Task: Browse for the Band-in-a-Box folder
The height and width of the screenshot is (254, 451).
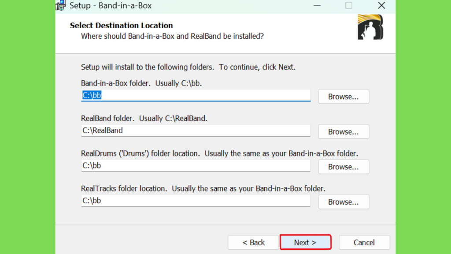Action: pyautogui.click(x=343, y=97)
